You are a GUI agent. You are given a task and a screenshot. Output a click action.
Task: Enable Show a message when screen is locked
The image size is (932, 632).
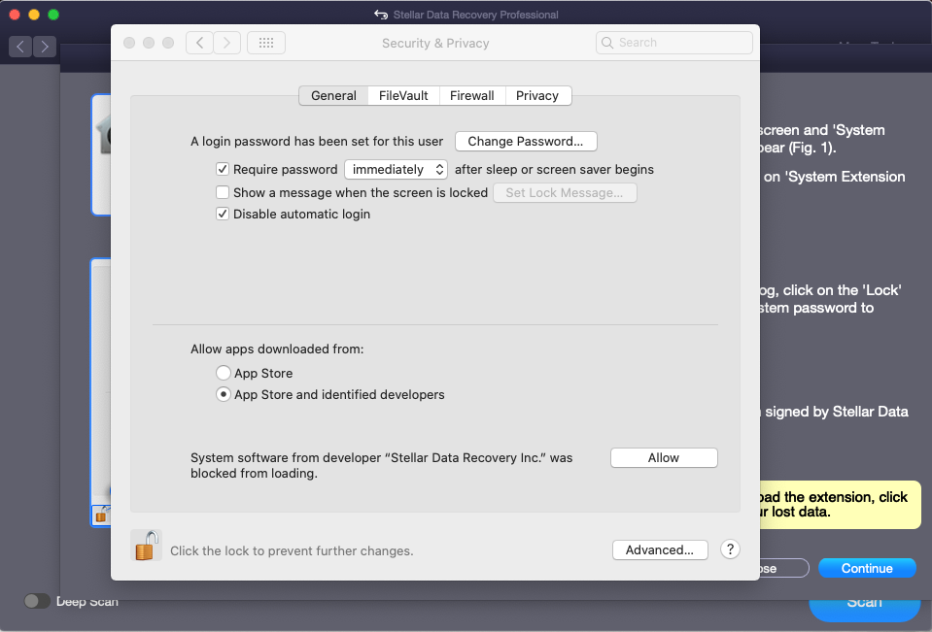[x=223, y=192]
